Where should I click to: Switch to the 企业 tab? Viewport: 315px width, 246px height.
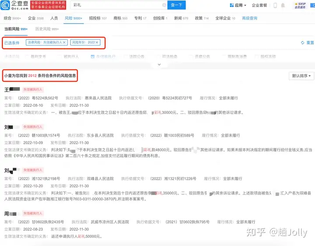(x=35, y=18)
